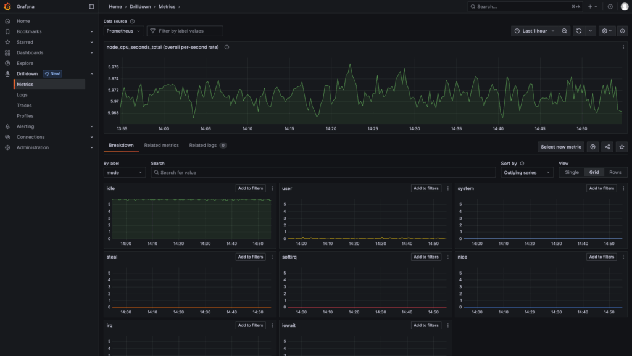Open the idle panel's three-dot menu
The width and height of the screenshot is (632, 356).
pos(272,188)
